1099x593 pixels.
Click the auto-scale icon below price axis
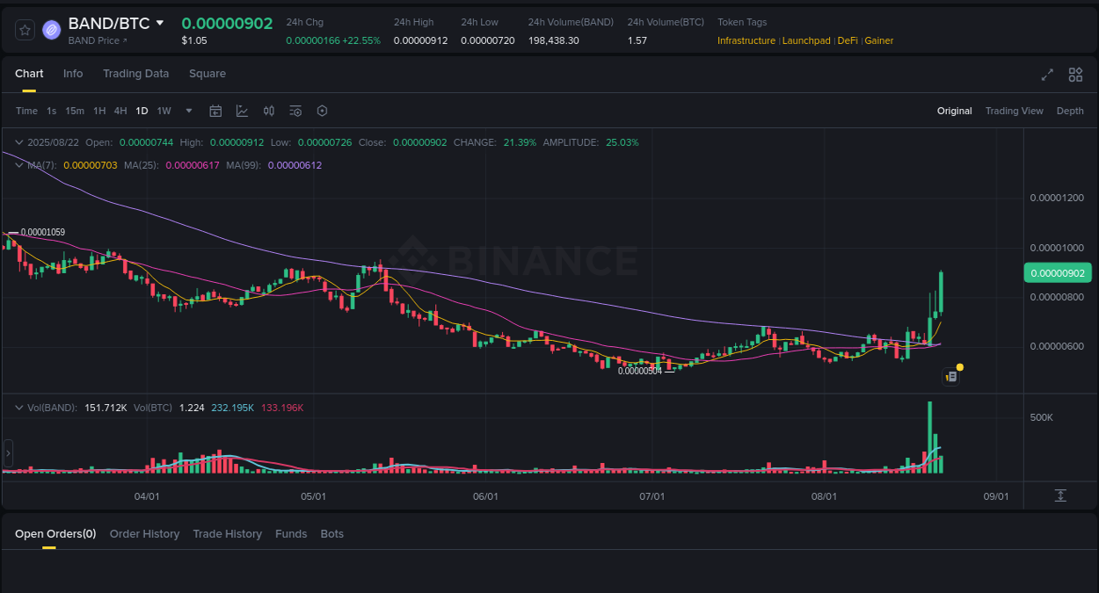tap(1059, 495)
